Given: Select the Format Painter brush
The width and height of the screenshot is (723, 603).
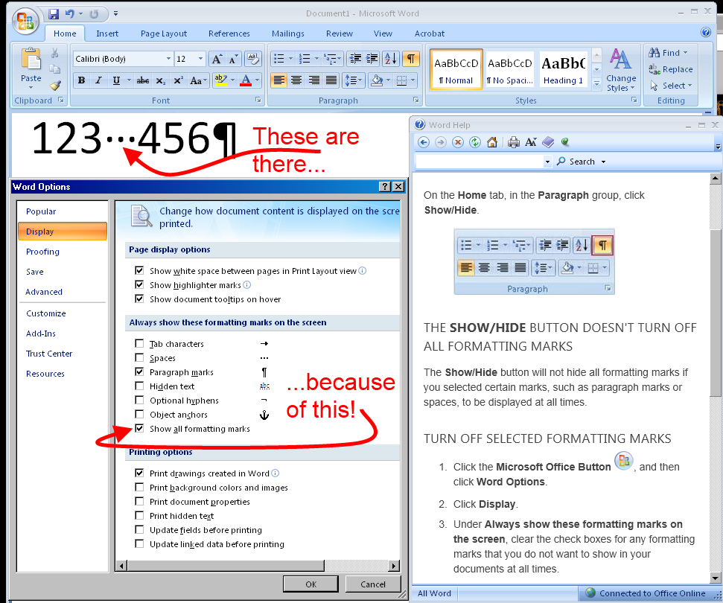Looking at the screenshot, I should point(55,86).
